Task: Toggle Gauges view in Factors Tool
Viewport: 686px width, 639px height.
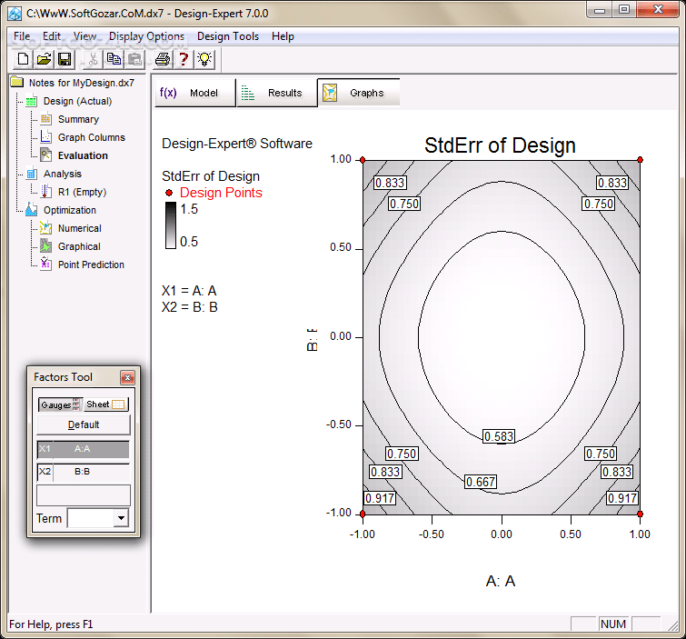Action: tap(60, 404)
